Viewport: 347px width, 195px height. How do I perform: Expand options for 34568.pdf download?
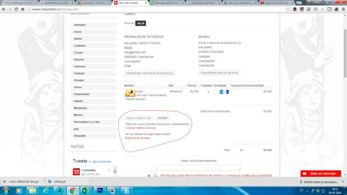(89, 181)
